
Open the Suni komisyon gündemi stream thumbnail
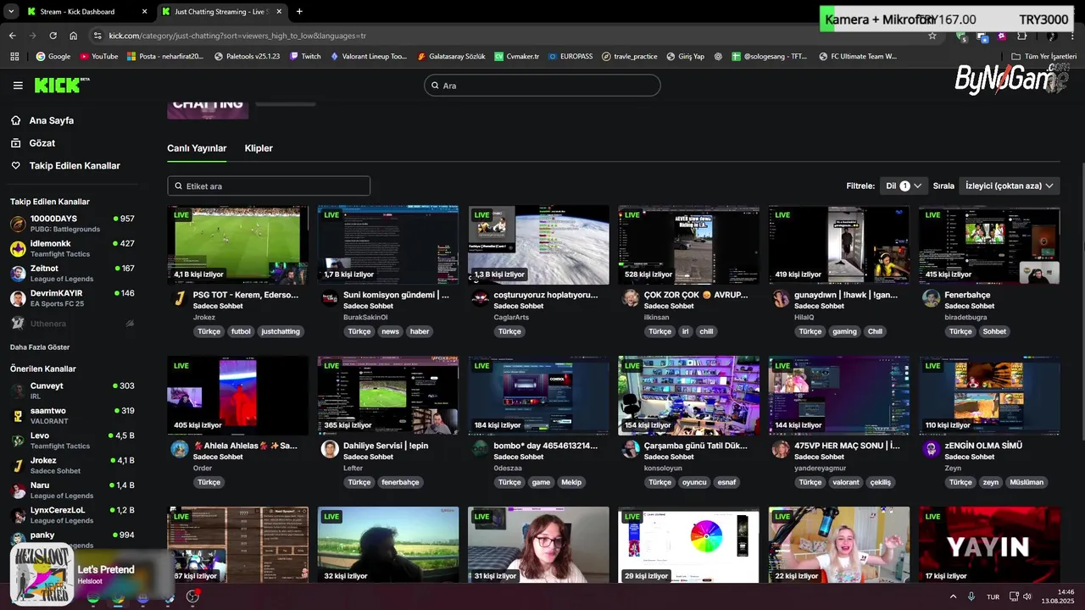388,245
